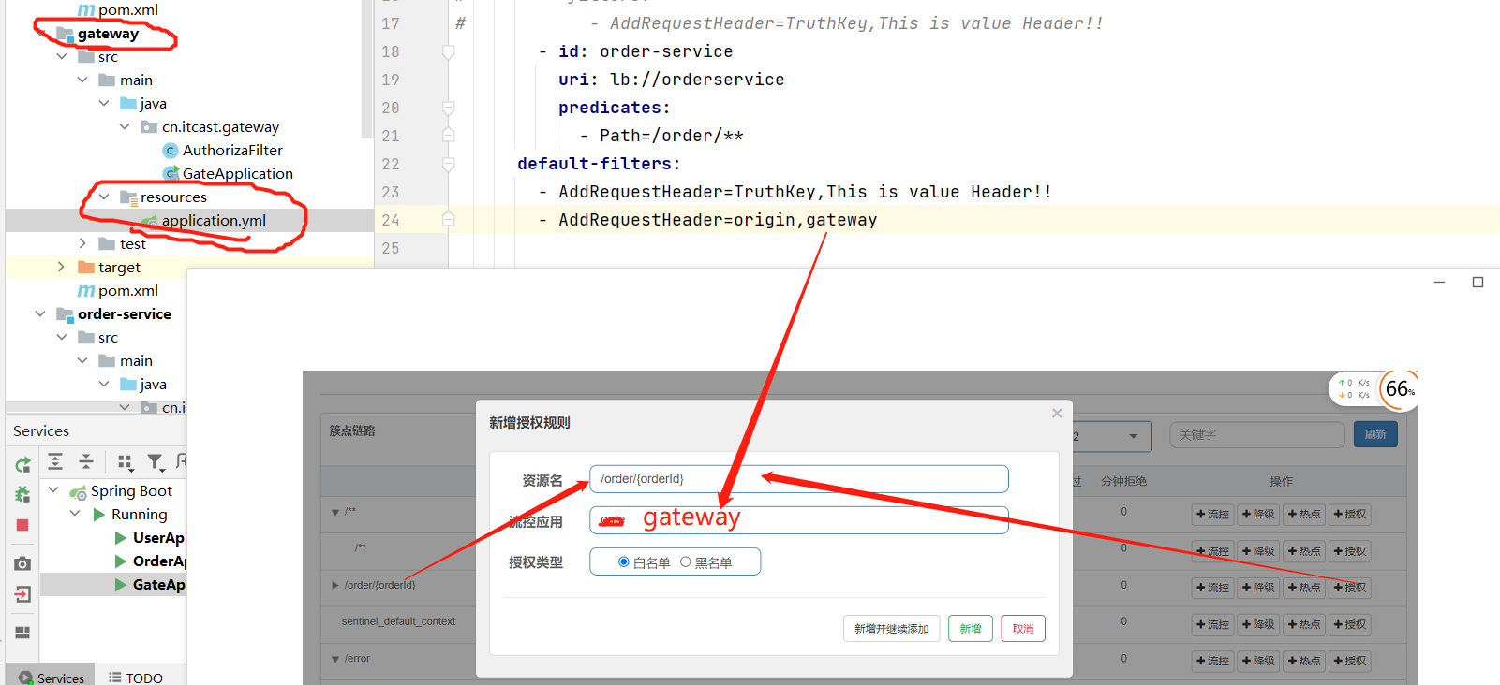Click the 新增并继续添加 button
The image size is (1500, 685).
pyautogui.click(x=891, y=629)
